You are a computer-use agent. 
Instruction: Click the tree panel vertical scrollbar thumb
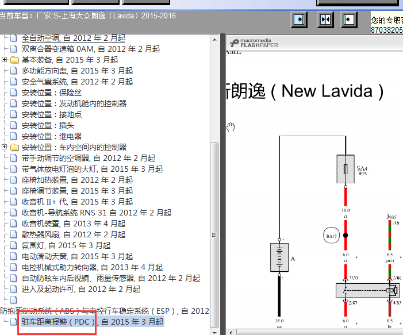tap(214, 235)
